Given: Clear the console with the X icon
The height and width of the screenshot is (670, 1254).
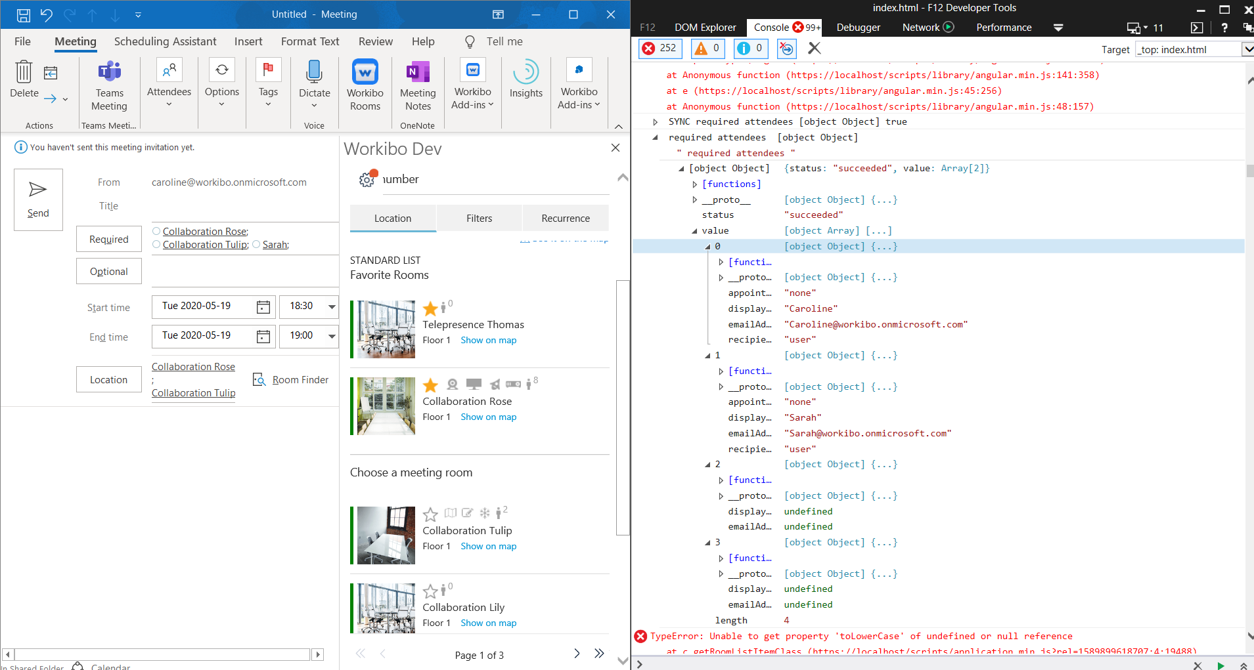Looking at the screenshot, I should click(x=815, y=48).
